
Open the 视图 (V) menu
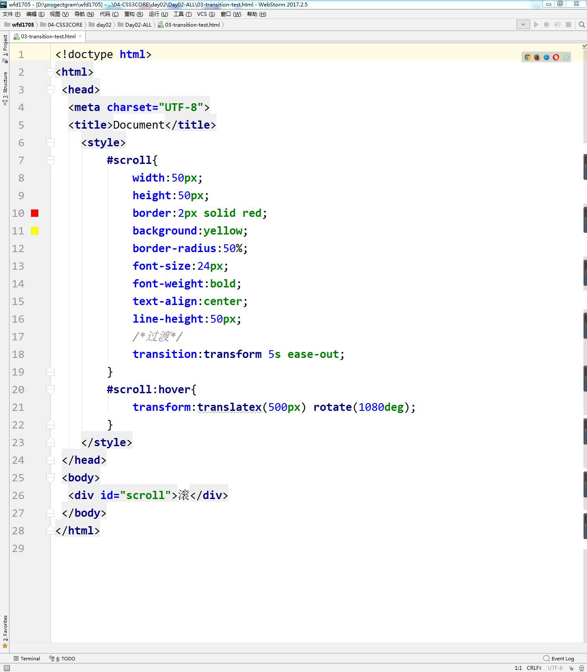[59, 14]
